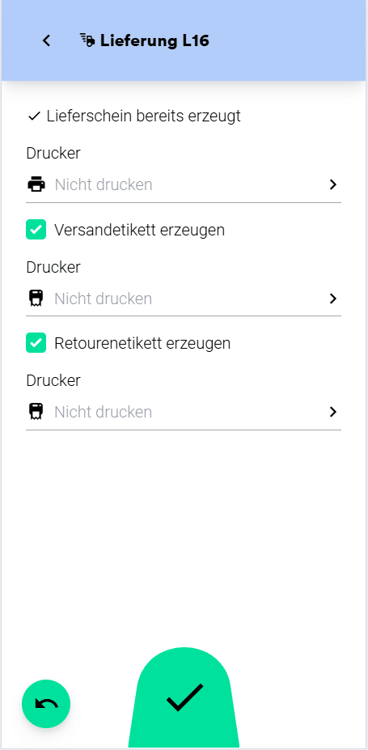Click the label printer icon below Retourenetikett erzeugen
The height and width of the screenshot is (750, 368).
tap(36, 412)
